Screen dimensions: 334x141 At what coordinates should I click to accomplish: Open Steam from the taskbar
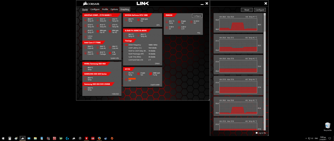105,138
